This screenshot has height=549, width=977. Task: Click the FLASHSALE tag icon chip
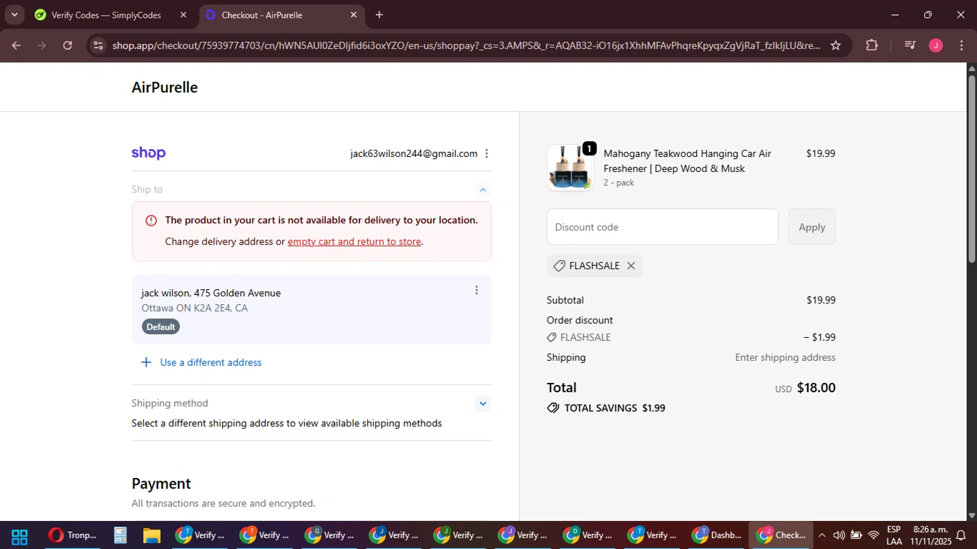coord(559,266)
